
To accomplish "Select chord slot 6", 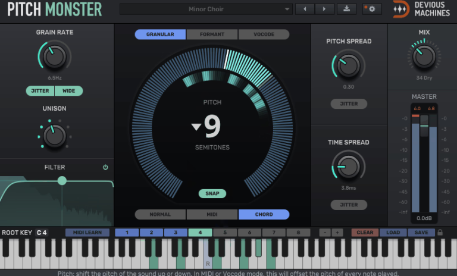I will [x=249, y=233].
